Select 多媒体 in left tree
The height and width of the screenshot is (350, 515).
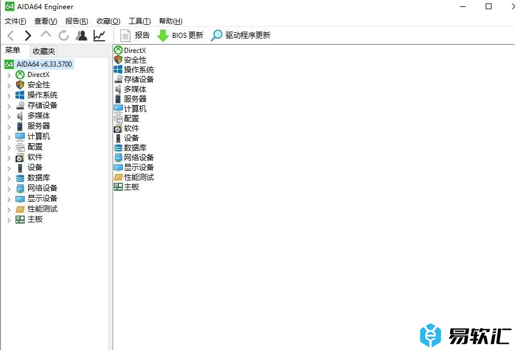pos(39,116)
